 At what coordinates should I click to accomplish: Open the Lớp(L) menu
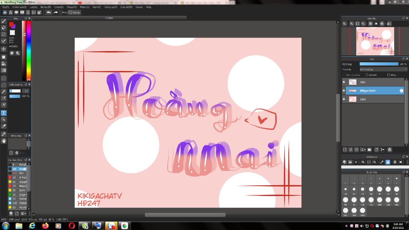point(34,7)
